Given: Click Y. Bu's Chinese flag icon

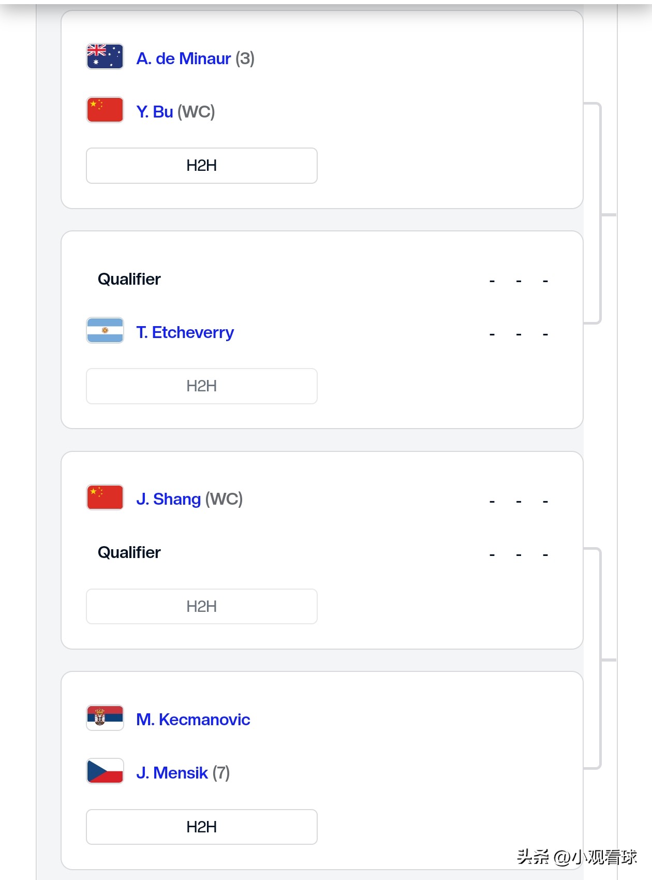Looking at the screenshot, I should (105, 110).
